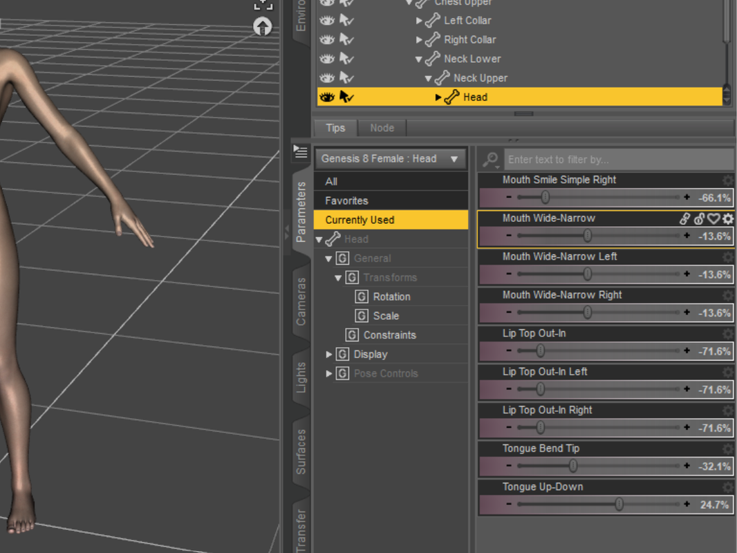Toggle selectable arrow for Left Collar

pyautogui.click(x=347, y=20)
